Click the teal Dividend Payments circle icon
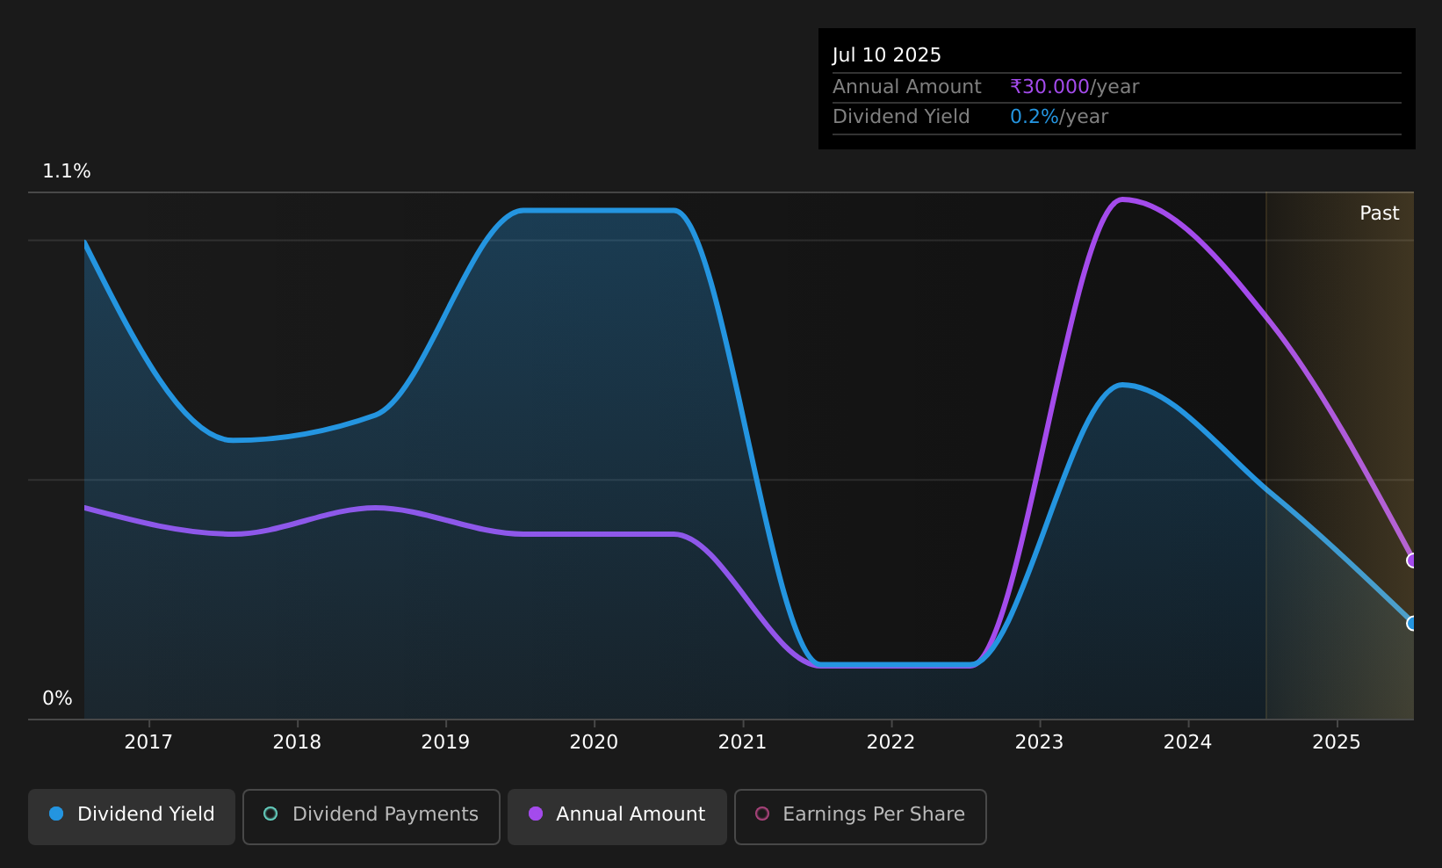The image size is (1442, 868). (x=270, y=814)
